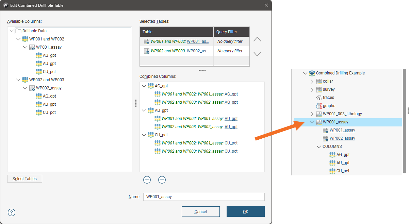Click the WP002 and WP003 drillhole set icon
410x224 pixels.
coord(25,80)
